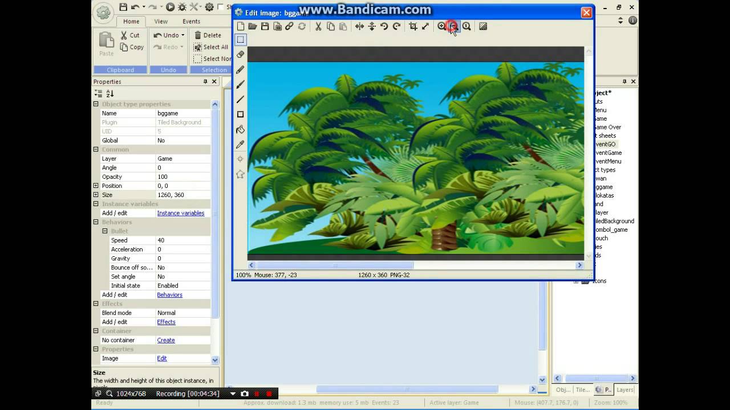Click the Opacity value field showing 100
Image resolution: width=730 pixels, height=410 pixels.
pyautogui.click(x=183, y=177)
